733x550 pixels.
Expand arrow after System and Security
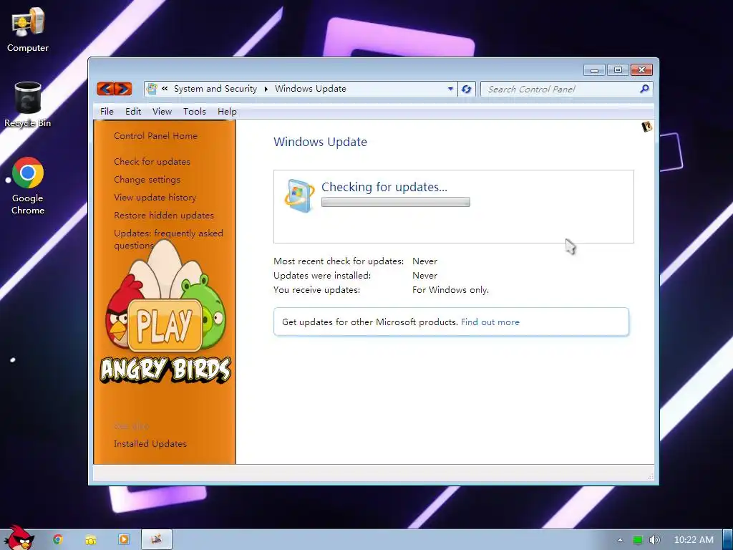coord(266,89)
